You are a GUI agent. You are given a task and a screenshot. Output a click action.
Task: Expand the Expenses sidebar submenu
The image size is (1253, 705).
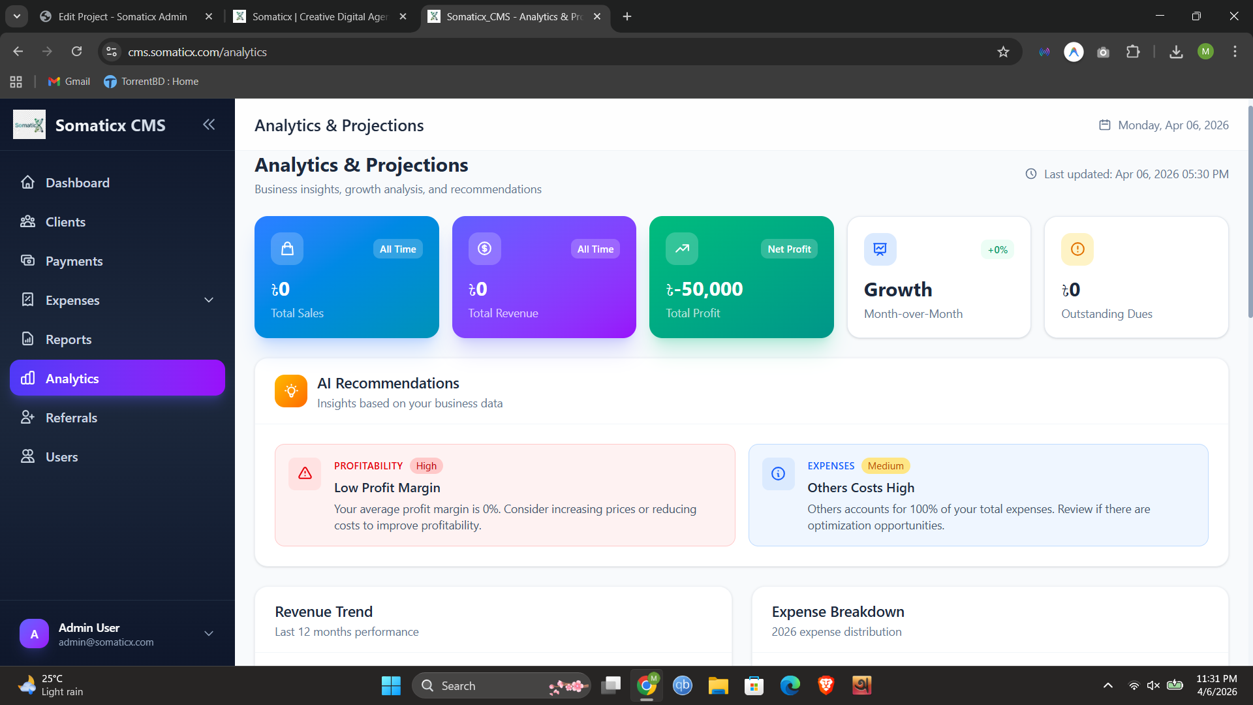(209, 300)
